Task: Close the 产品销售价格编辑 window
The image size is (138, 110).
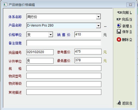Action: click(130, 5)
